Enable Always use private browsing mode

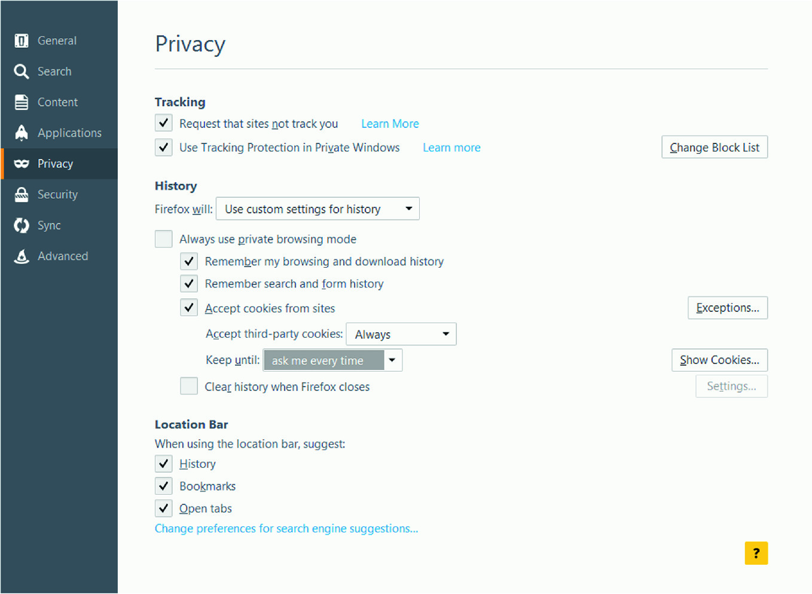click(x=164, y=239)
